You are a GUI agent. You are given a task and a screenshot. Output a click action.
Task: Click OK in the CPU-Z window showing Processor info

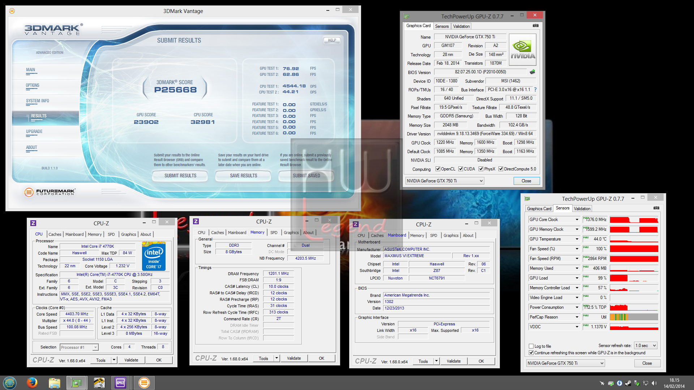click(159, 360)
